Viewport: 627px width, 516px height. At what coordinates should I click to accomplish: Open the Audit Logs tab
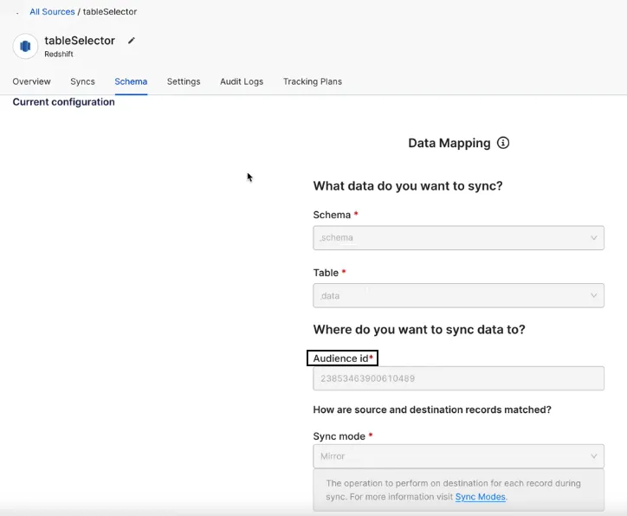click(x=242, y=81)
